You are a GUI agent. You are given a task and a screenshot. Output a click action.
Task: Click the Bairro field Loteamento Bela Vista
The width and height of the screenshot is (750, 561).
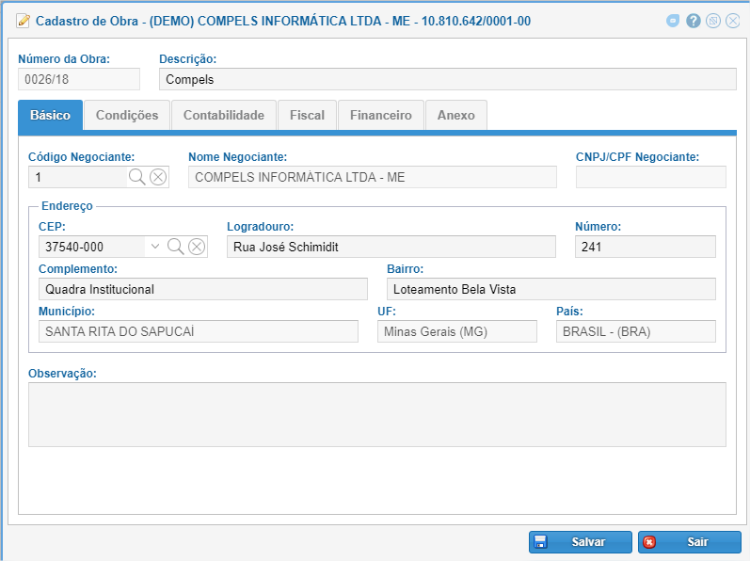tap(551, 289)
